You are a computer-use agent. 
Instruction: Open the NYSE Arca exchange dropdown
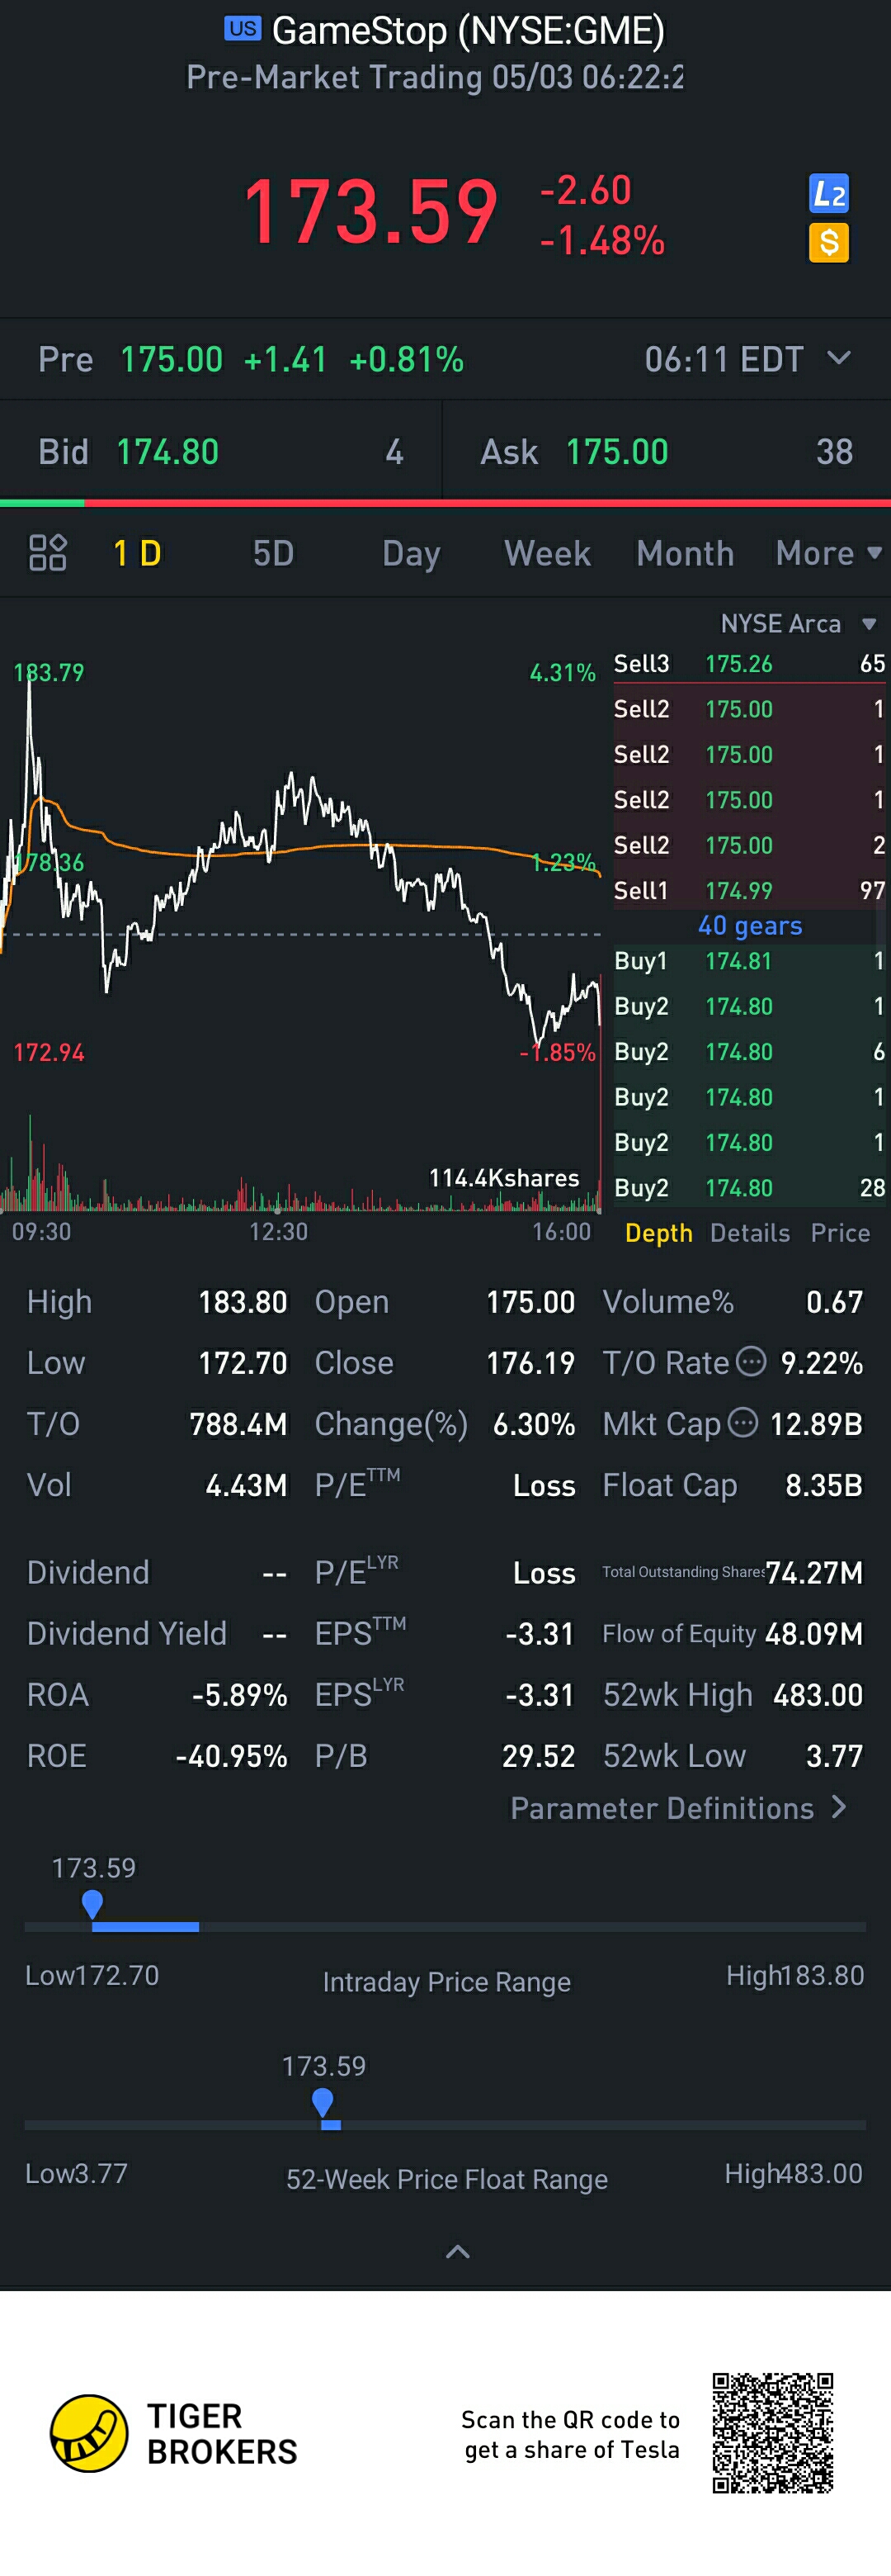coord(798,624)
